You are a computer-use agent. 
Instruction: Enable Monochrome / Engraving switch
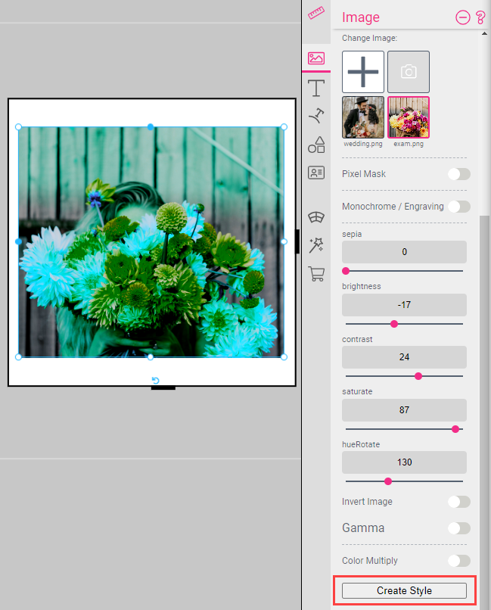click(459, 206)
